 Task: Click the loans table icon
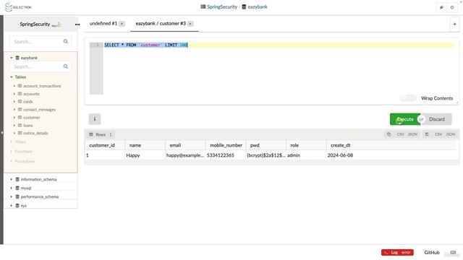tap(20, 125)
